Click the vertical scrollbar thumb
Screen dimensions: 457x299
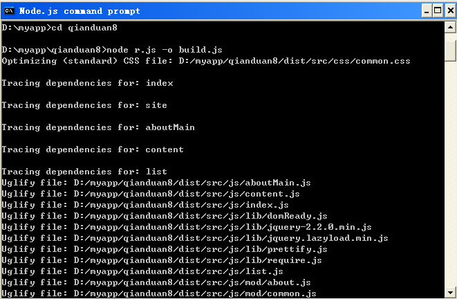[450, 51]
